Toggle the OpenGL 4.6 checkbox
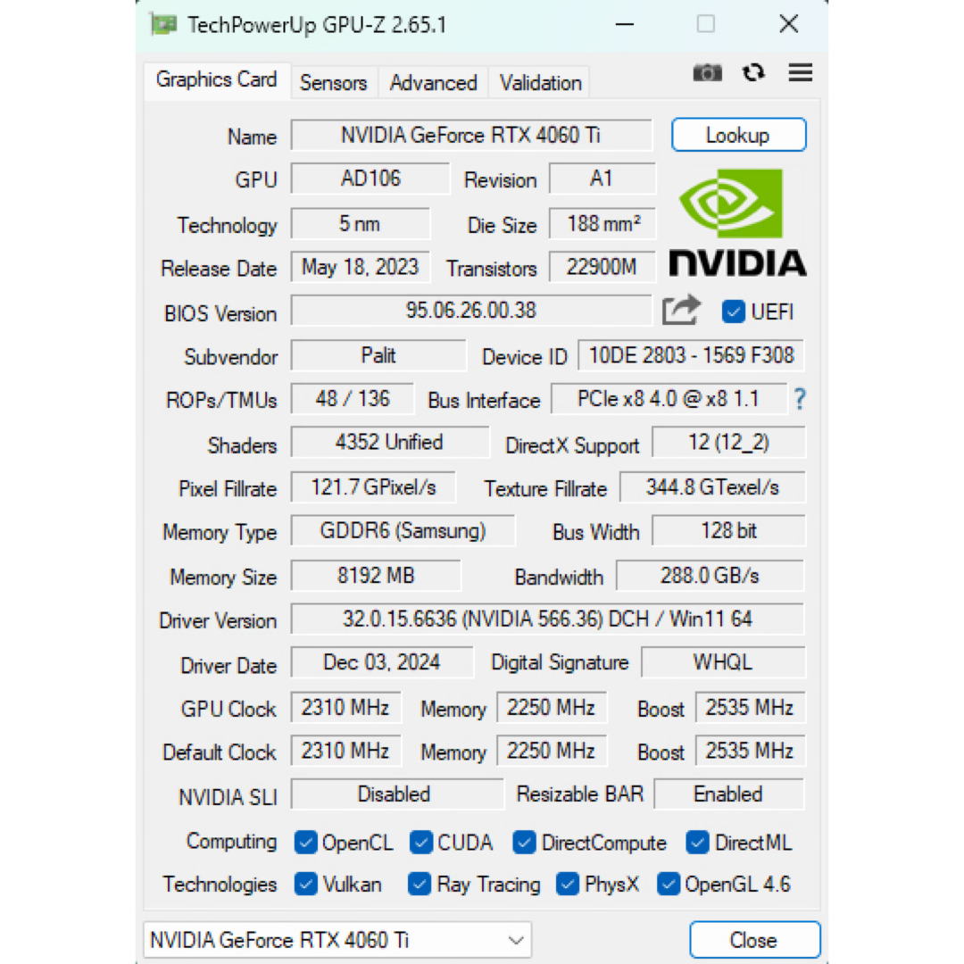Viewport: 964px width, 964px height. 669,884
